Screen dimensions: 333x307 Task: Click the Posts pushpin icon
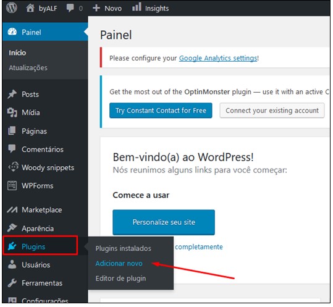(12, 94)
